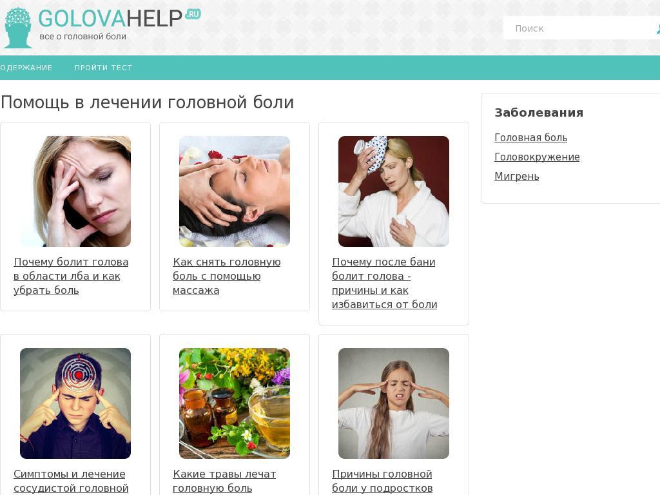Click the search magnifier icon
Image resolution: width=660 pixels, height=495 pixels.
coord(657,28)
